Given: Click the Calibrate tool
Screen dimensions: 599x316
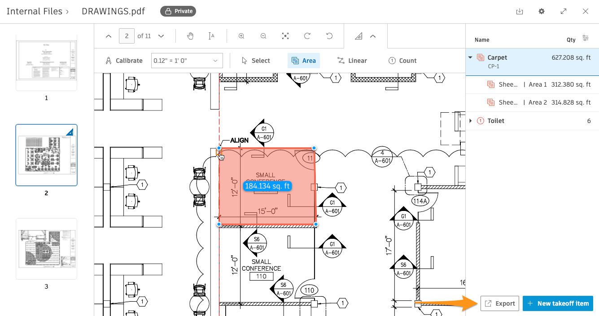Looking at the screenshot, I should click(124, 61).
